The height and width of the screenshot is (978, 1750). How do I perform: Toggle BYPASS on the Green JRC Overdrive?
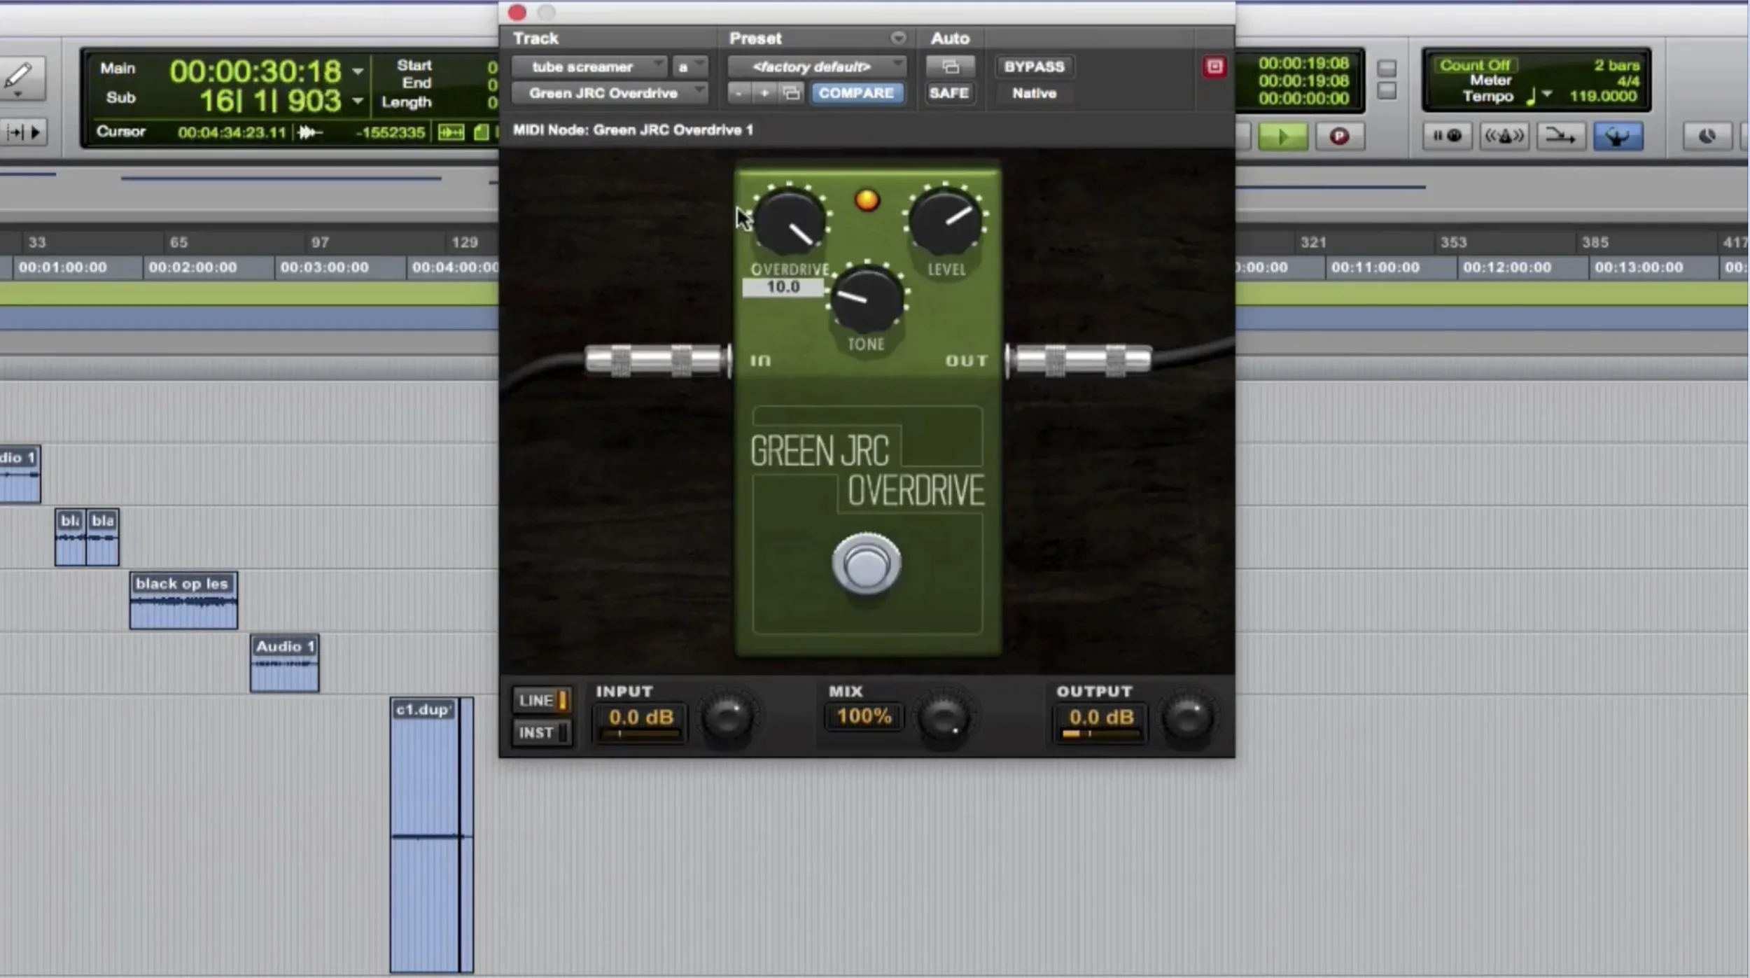click(x=1034, y=67)
